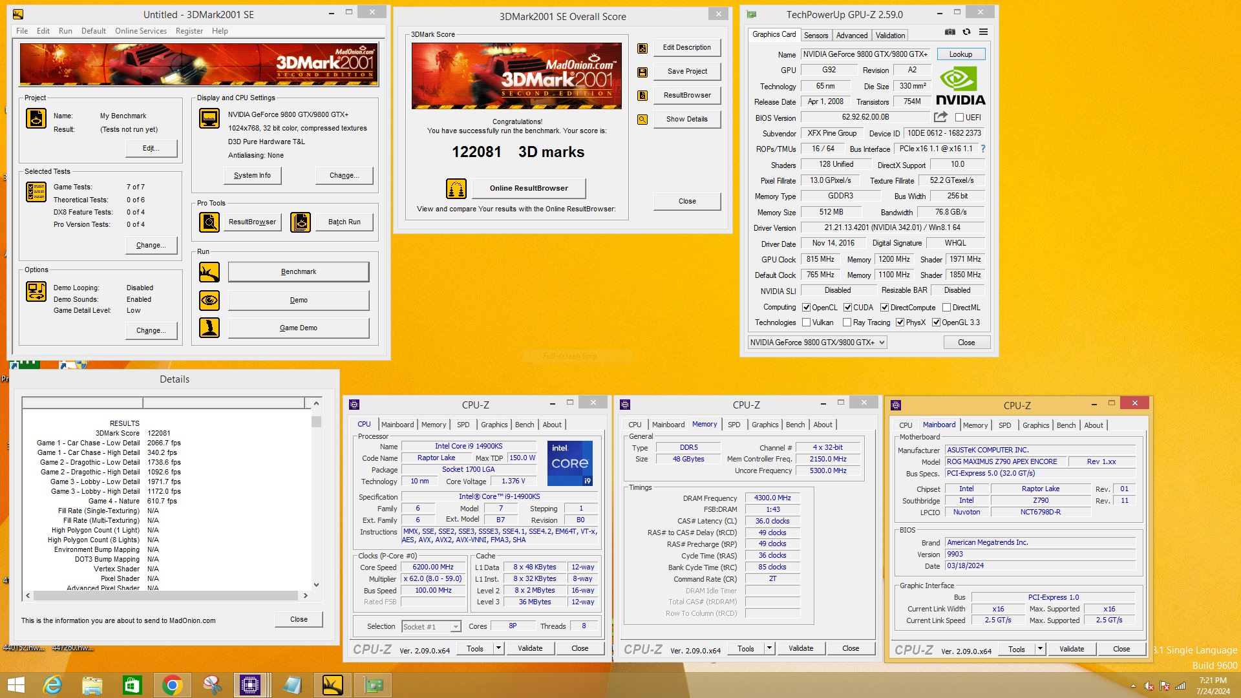Open the Windows Store taskbar icon

pos(132,685)
